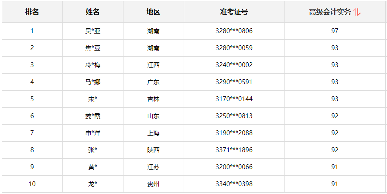Click exam number 3371***1896

pos(234,150)
